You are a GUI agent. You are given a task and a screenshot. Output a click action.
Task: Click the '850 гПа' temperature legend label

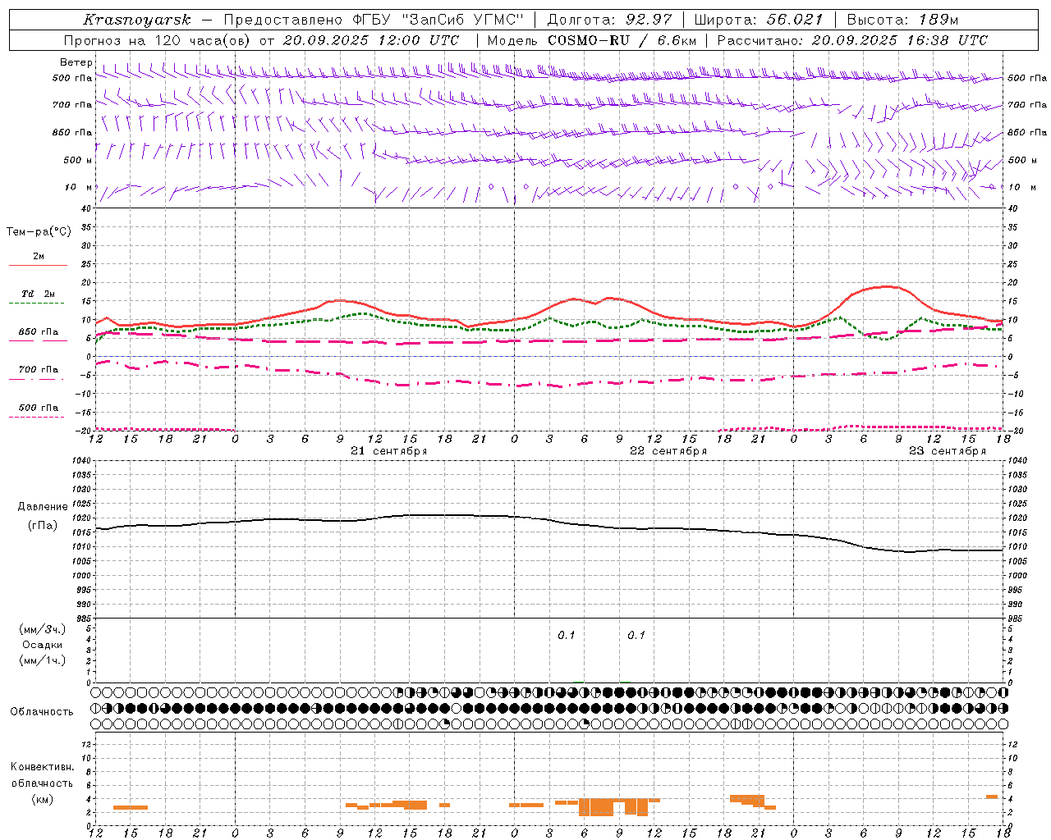pos(39,332)
